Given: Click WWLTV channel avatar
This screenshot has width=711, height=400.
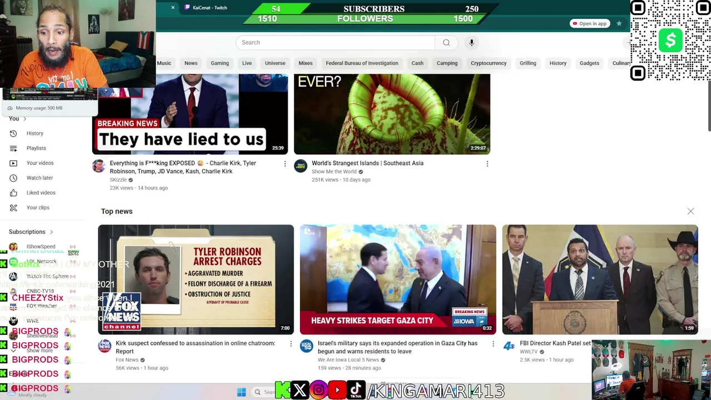Looking at the screenshot, I should 509,346.
